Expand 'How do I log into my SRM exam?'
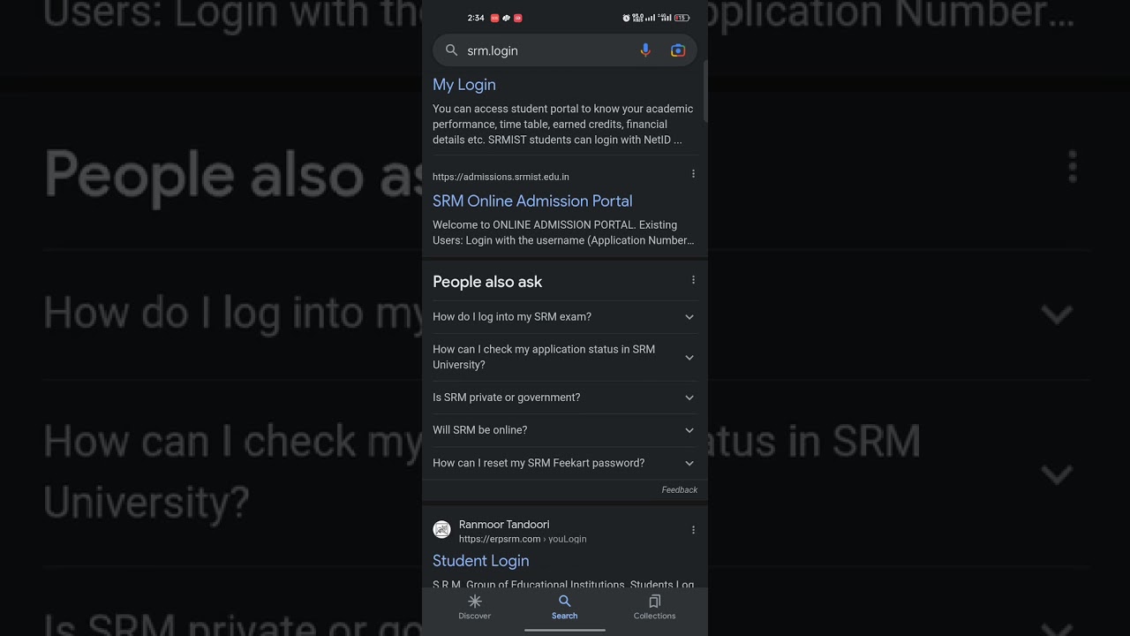The width and height of the screenshot is (1130, 636). pyautogui.click(x=565, y=317)
